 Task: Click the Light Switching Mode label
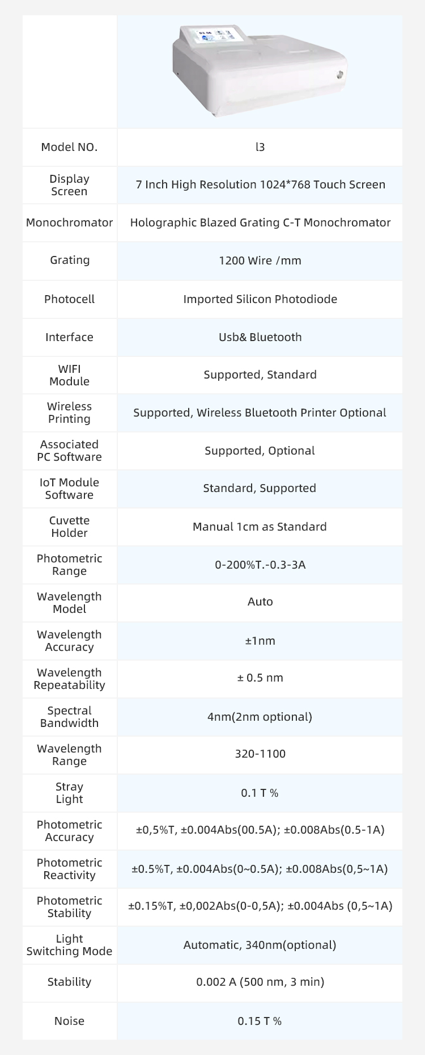(x=69, y=945)
